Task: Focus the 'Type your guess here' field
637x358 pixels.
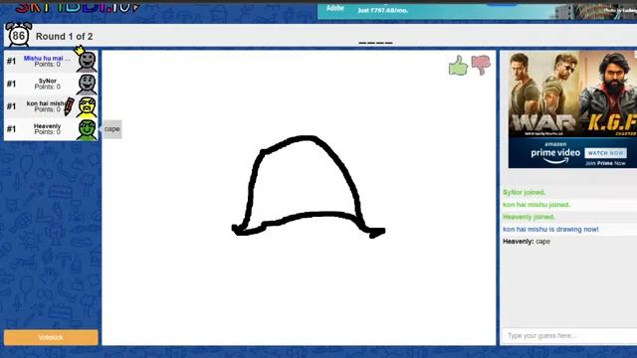Action: pos(569,336)
